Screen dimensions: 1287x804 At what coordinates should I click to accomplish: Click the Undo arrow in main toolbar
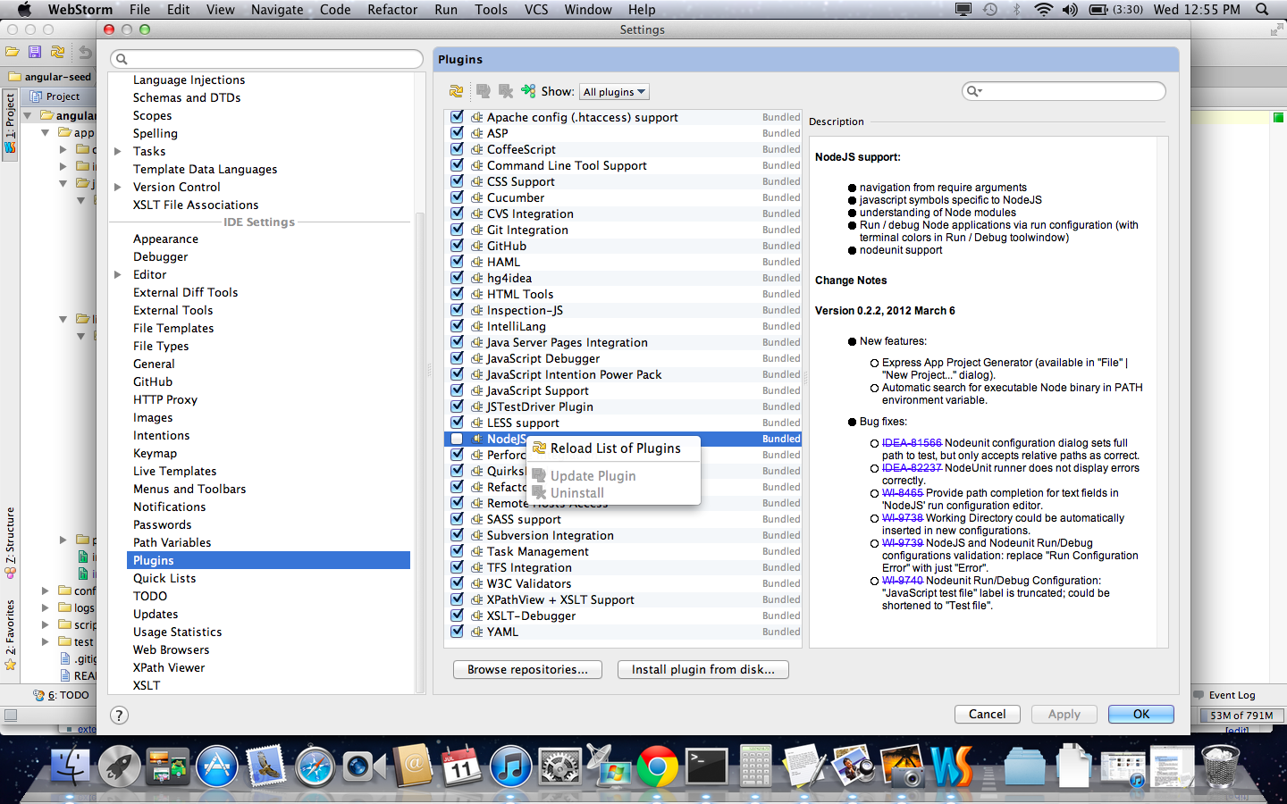(x=85, y=52)
